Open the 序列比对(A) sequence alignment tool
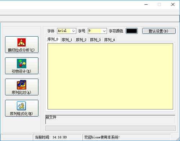Image resolution: width=180 pixels, height=141 pixels. (22, 87)
